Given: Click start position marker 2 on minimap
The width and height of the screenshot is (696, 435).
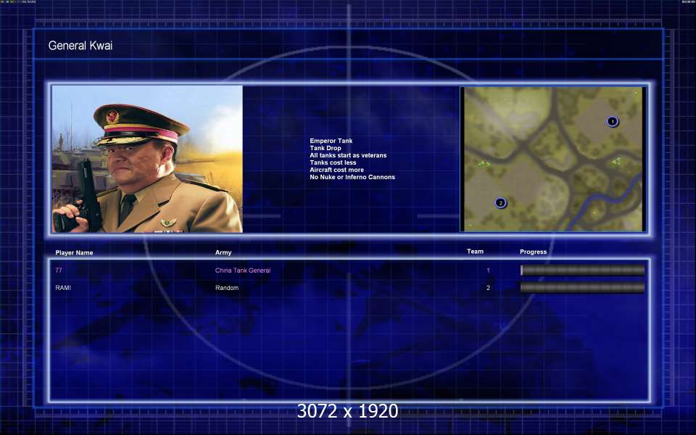Looking at the screenshot, I should pos(501,203).
